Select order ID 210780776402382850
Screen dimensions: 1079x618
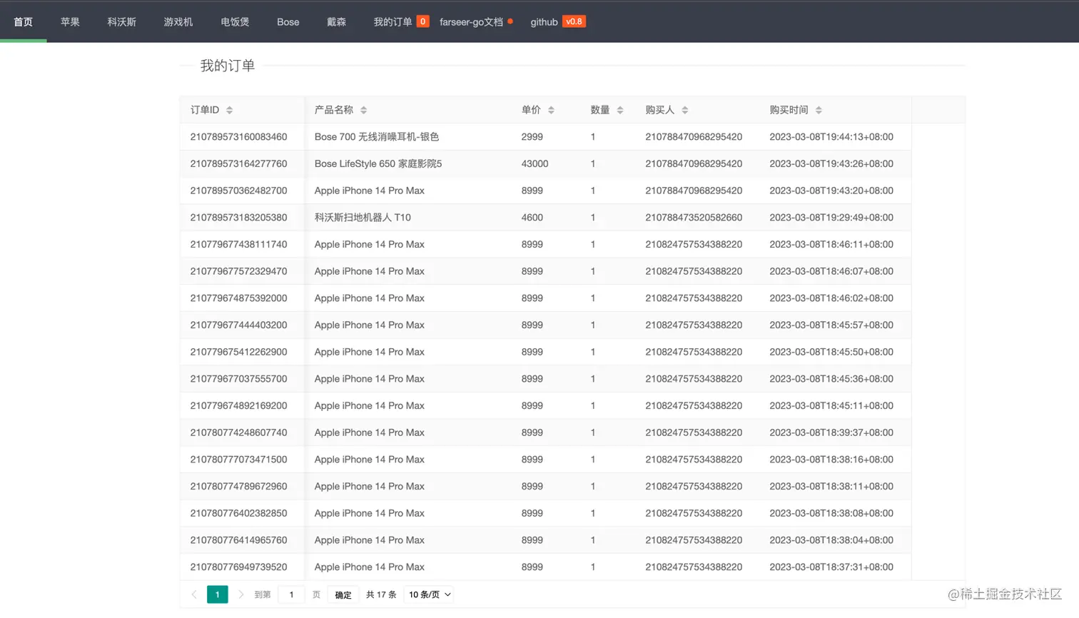pyautogui.click(x=238, y=513)
